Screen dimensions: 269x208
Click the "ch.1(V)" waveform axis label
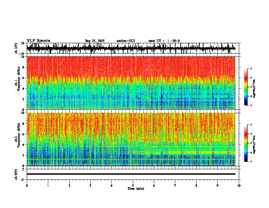16,48
